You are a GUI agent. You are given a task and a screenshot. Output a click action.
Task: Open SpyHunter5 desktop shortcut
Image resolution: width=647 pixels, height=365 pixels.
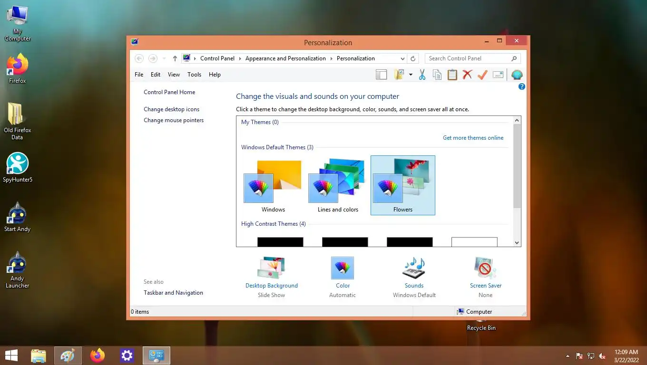coord(18,167)
